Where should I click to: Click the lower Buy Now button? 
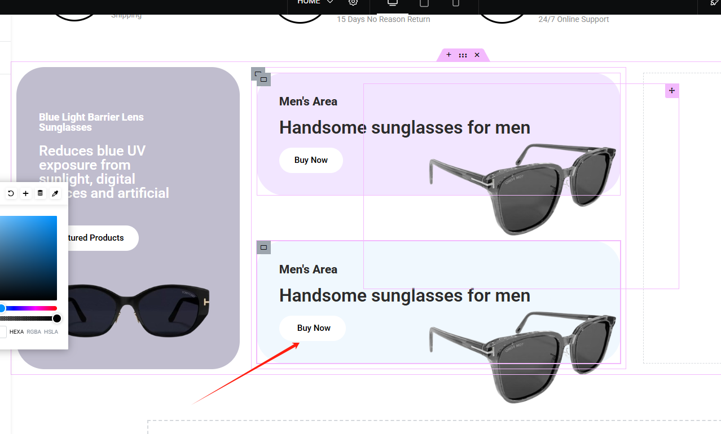[313, 328]
